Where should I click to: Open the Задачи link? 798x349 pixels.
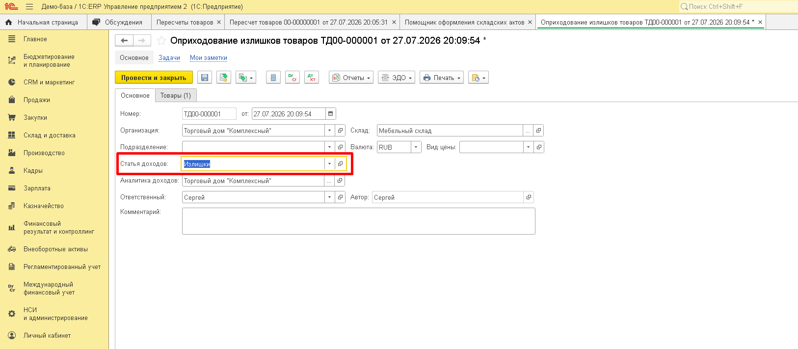pos(169,57)
